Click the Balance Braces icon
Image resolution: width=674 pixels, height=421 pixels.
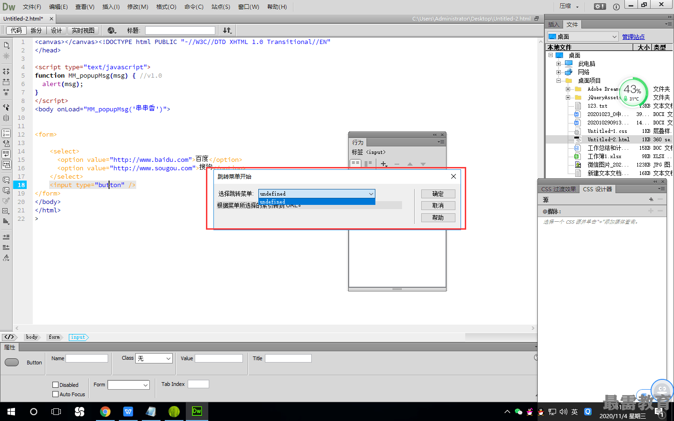click(6, 118)
